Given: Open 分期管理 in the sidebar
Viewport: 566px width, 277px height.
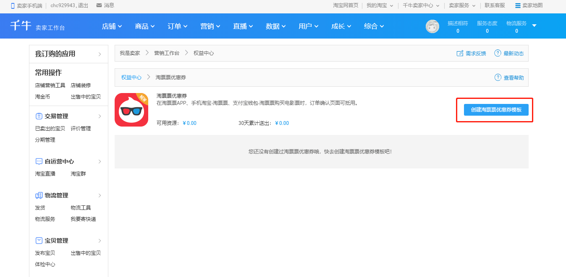Looking at the screenshot, I should 45,140.
